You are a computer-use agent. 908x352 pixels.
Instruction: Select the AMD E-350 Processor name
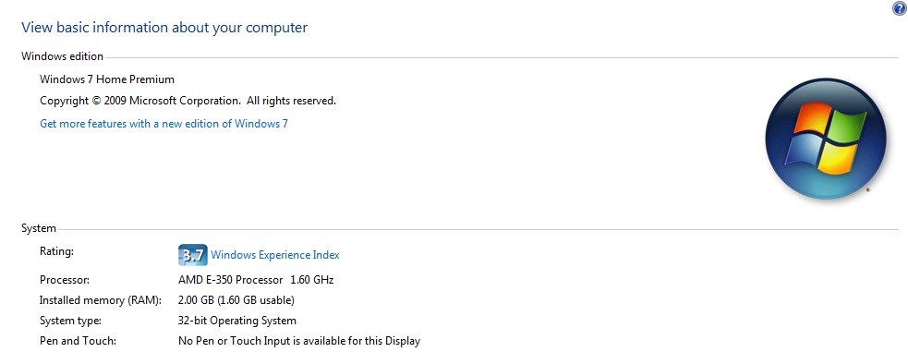pyautogui.click(x=231, y=280)
